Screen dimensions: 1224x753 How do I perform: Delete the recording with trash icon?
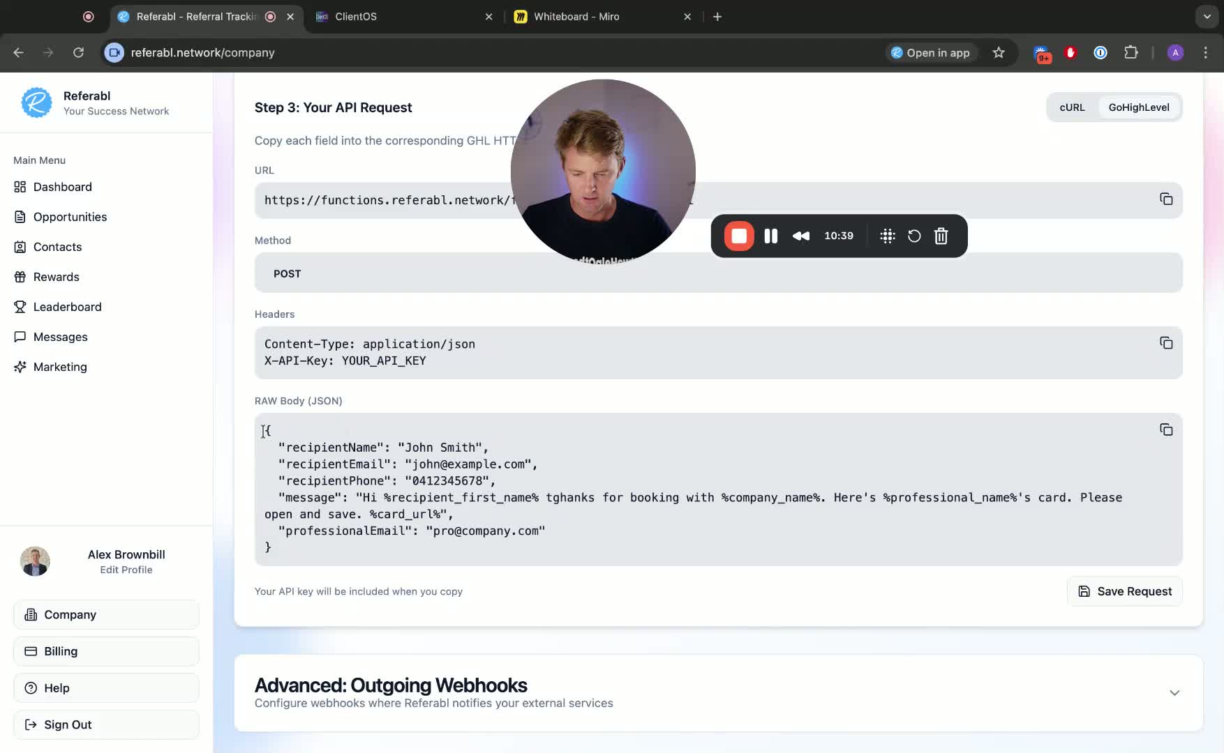click(x=941, y=236)
